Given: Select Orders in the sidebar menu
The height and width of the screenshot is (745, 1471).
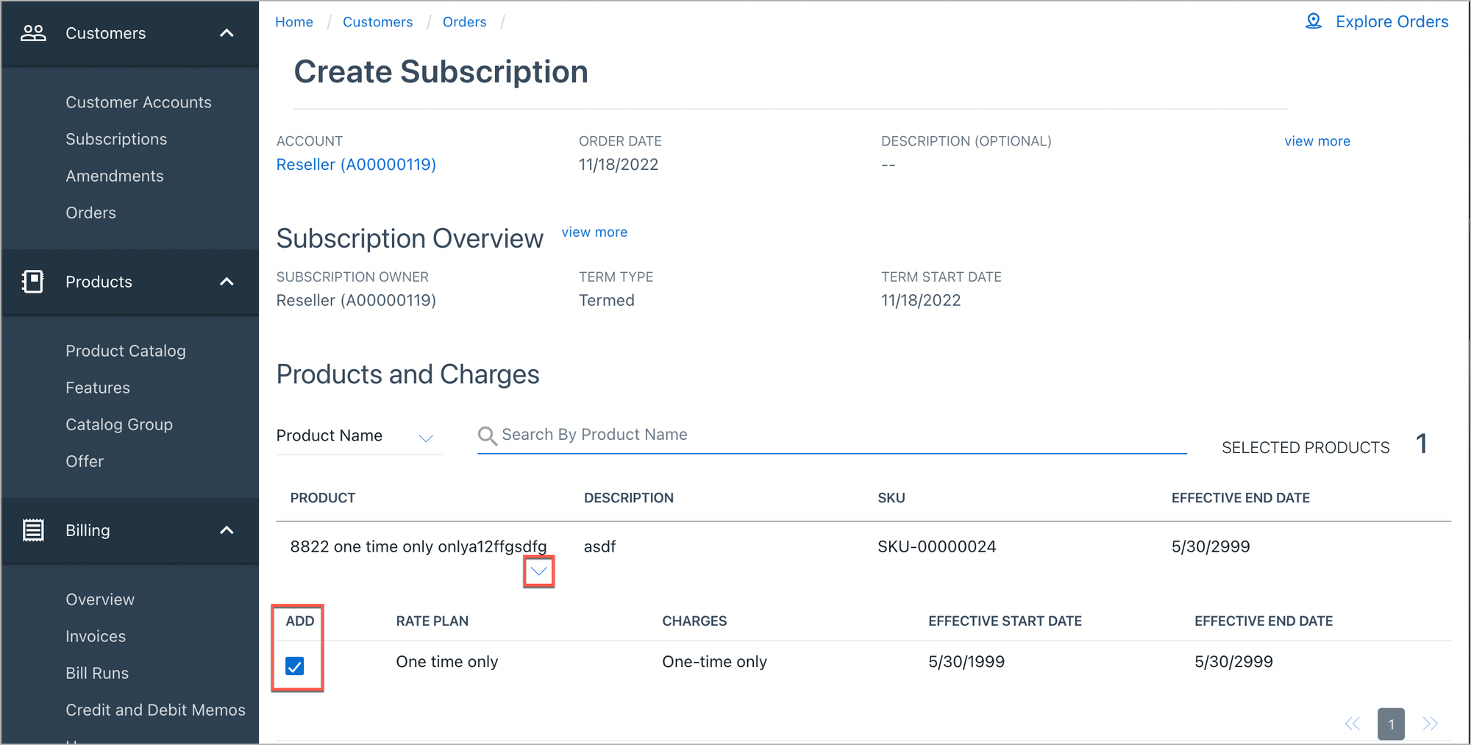Looking at the screenshot, I should pos(90,213).
